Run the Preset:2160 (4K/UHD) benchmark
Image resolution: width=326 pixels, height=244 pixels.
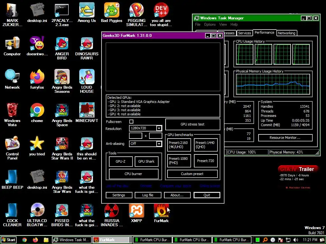tap(179, 145)
